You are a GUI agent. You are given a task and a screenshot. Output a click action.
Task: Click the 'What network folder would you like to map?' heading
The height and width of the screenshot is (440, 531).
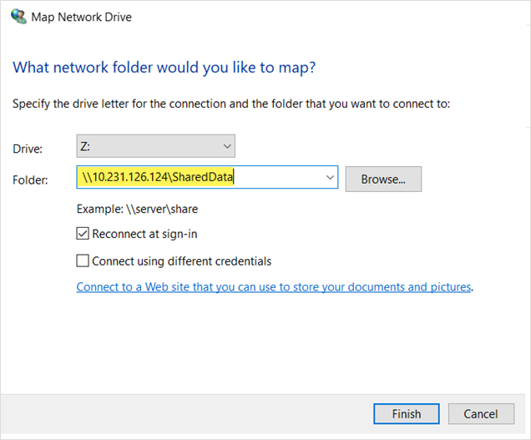pos(164,68)
